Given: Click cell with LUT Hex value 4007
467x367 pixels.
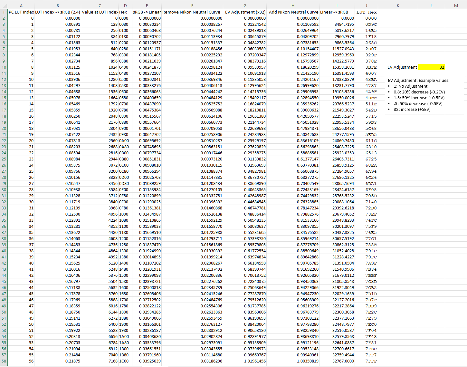Looking at the screenshot, I should [367, 73].
